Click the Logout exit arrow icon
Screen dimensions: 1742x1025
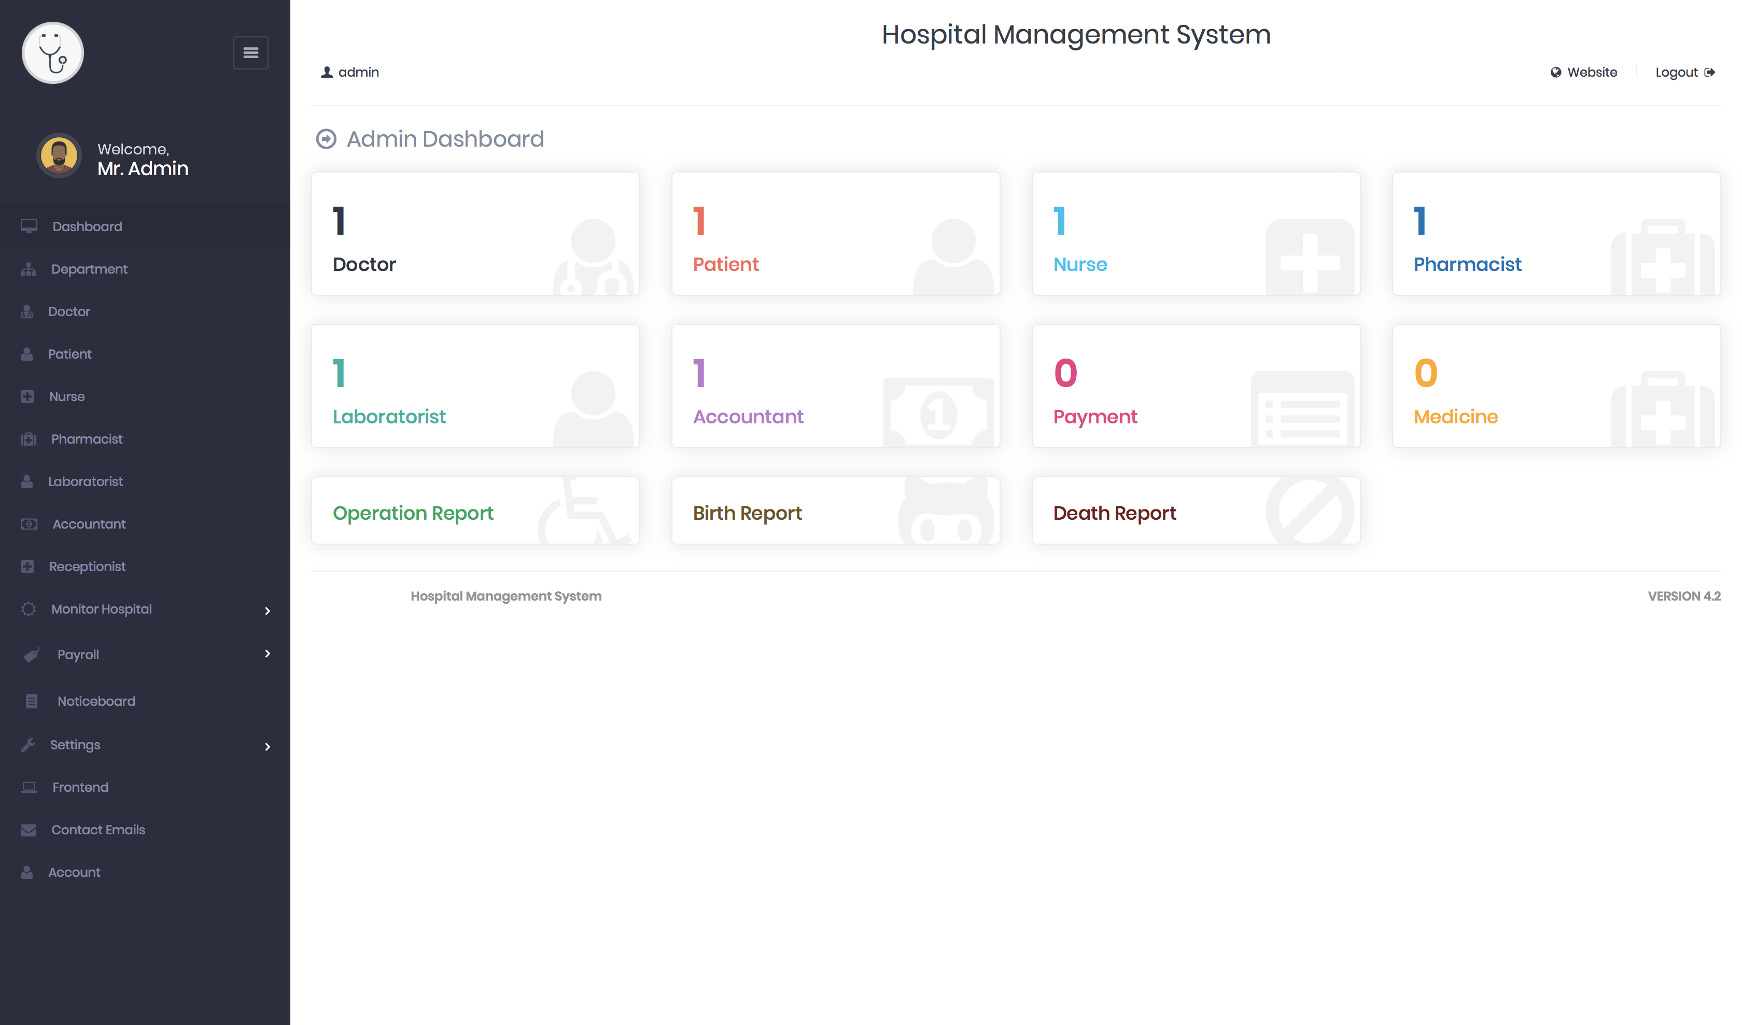point(1709,73)
